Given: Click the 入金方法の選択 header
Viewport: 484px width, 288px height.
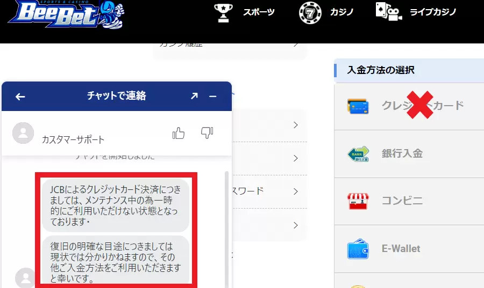Looking at the screenshot, I should [x=409, y=70].
